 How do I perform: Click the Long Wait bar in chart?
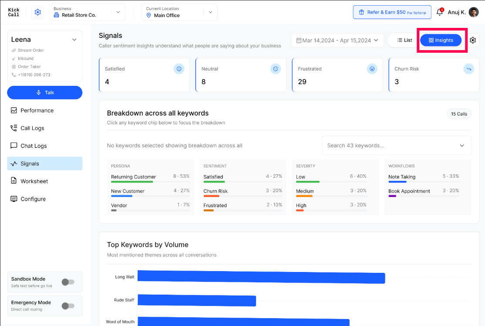(x=261, y=277)
